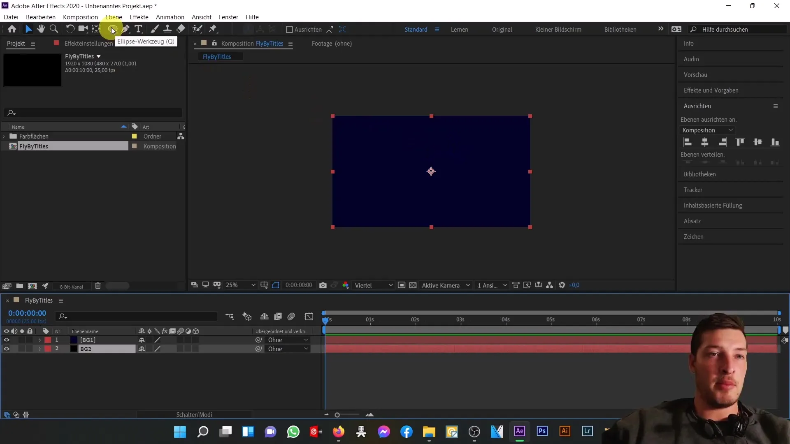Expand Farbflächen folder in project panel
Viewport: 790px width, 444px height.
pos(4,136)
